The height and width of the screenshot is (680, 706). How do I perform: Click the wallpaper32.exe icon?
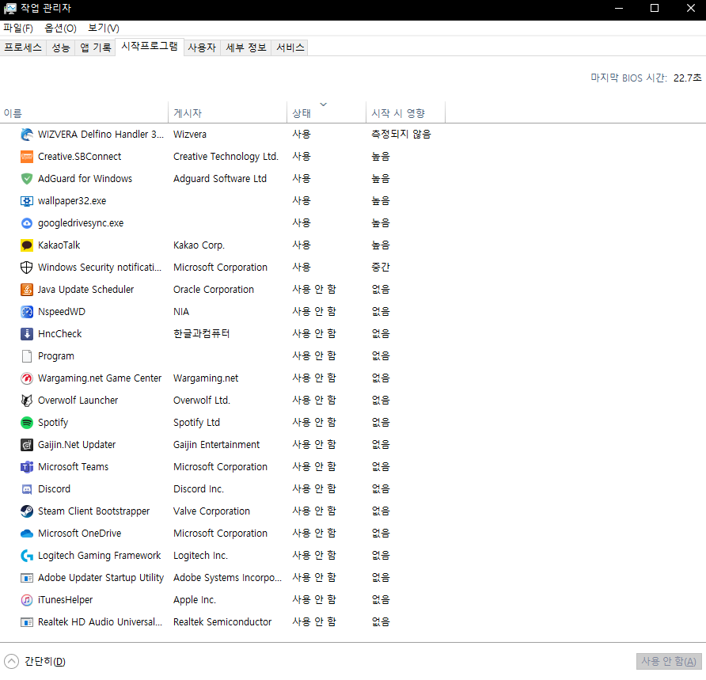(27, 201)
